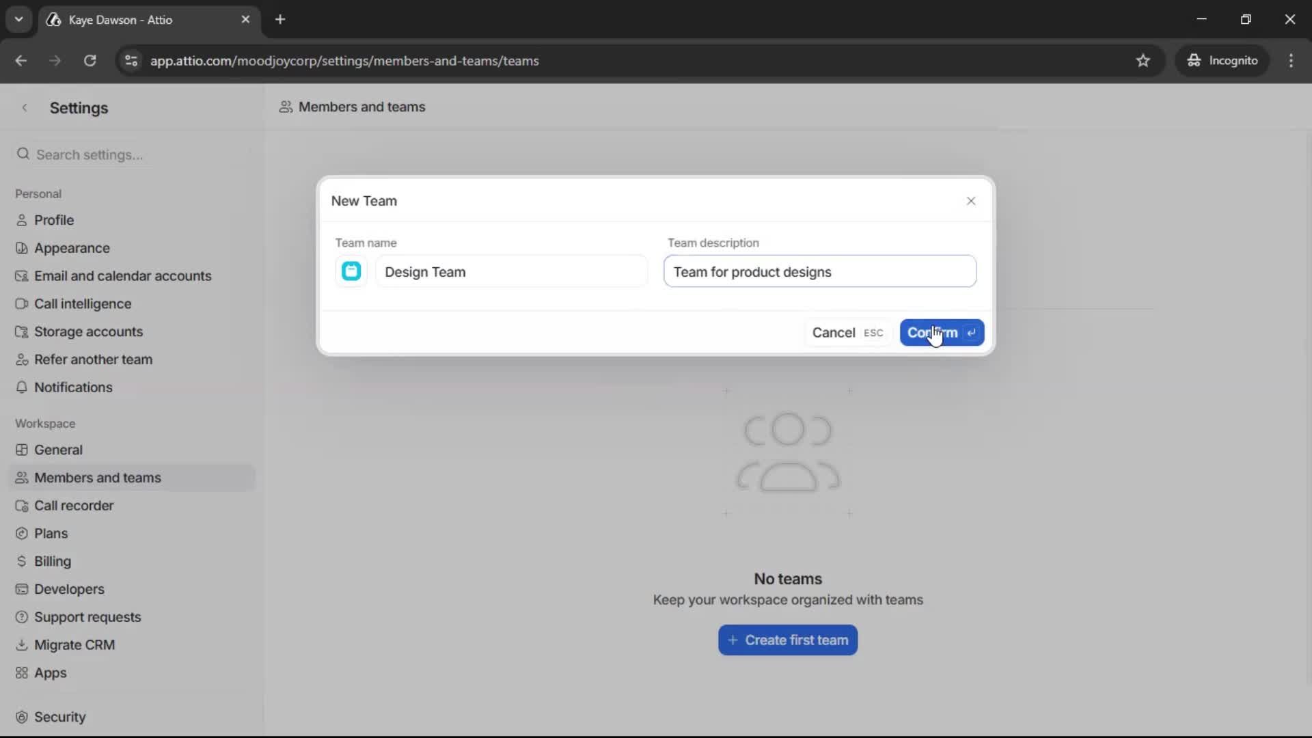This screenshot has height=738, width=1312.
Task: Open the browser three-dot menu
Action: [1291, 61]
